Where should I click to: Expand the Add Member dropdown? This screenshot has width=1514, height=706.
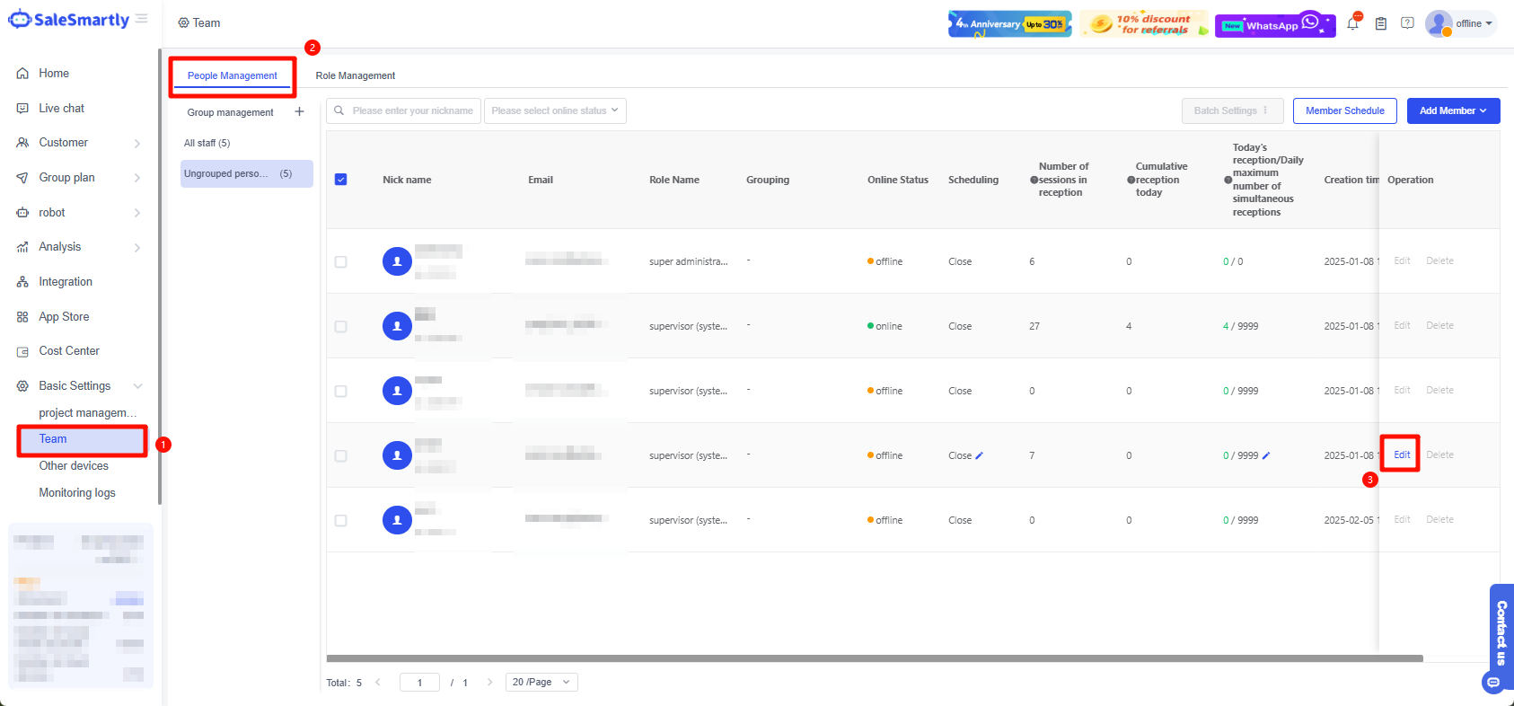[1453, 111]
